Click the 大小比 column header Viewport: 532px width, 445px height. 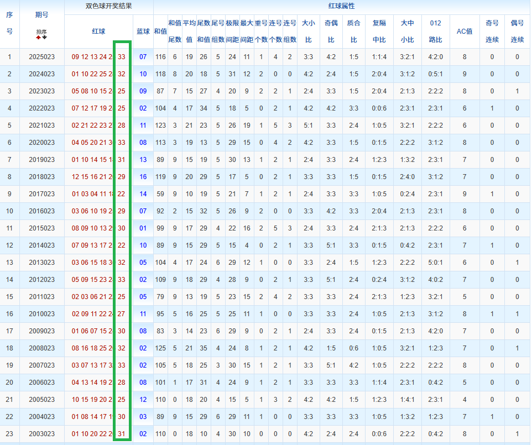point(308,32)
